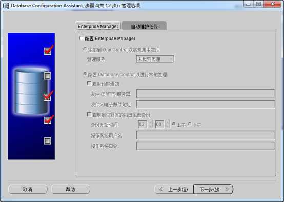Click the second step empty box icon
This screenshot has width=284, height=202.
coord(48,76)
